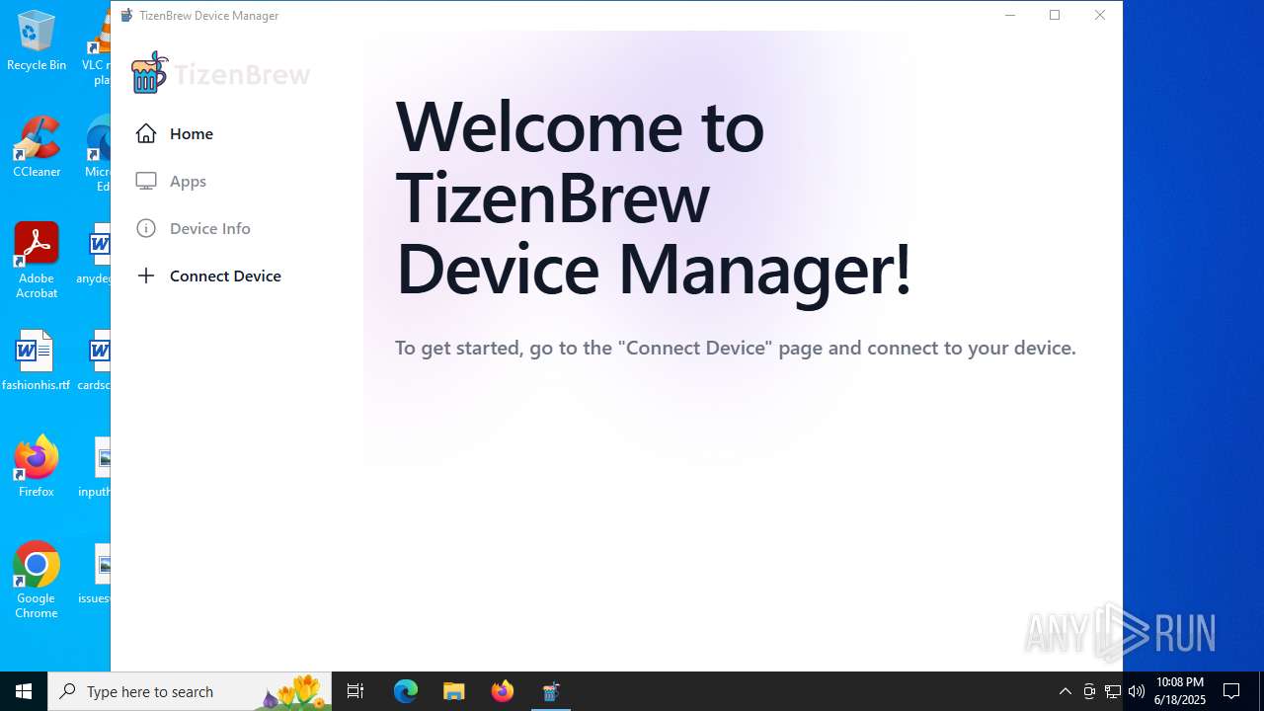This screenshot has width=1264, height=711.
Task: Select the Adobe Acrobat desktop shortcut
Action: click(x=37, y=261)
